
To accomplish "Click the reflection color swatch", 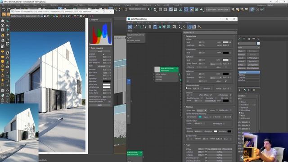I will point(225,60).
